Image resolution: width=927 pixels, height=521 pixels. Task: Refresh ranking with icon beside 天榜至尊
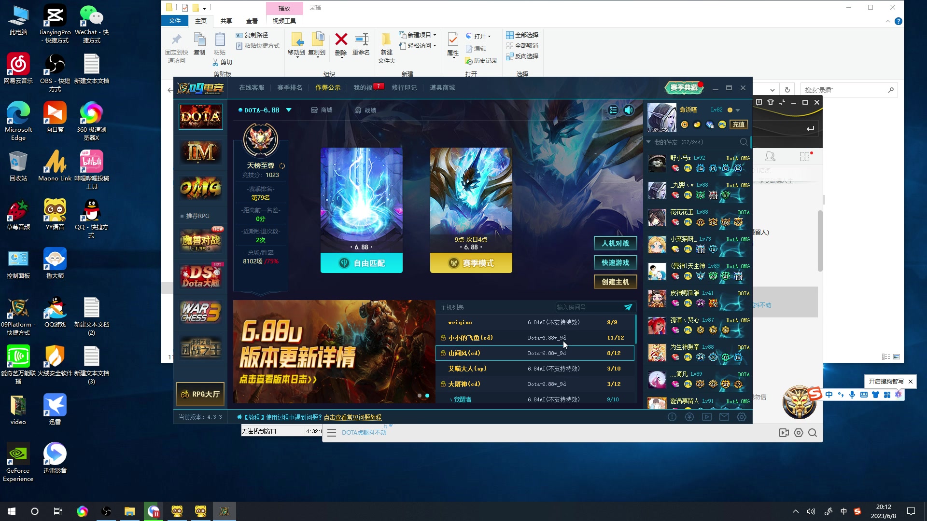click(x=282, y=165)
